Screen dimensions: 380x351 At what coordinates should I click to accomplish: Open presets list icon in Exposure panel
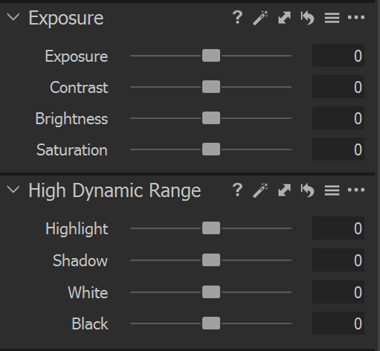pos(332,18)
